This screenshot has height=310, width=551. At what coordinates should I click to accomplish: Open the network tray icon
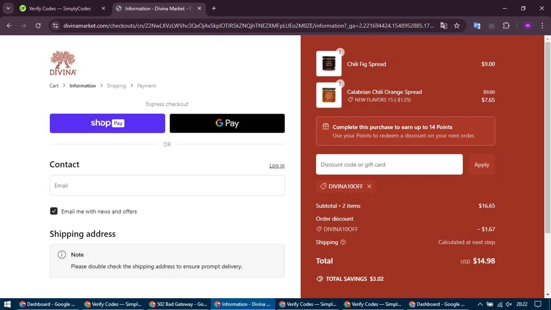500,304
